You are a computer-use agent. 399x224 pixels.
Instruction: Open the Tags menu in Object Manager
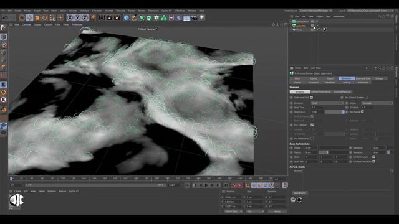[328, 17]
